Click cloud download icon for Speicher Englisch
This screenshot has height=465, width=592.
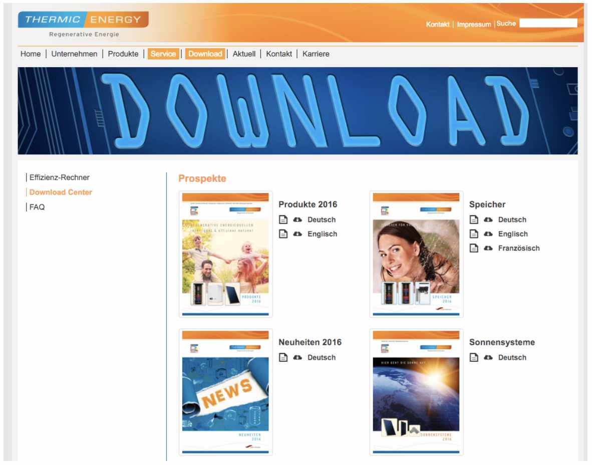pyautogui.click(x=488, y=234)
